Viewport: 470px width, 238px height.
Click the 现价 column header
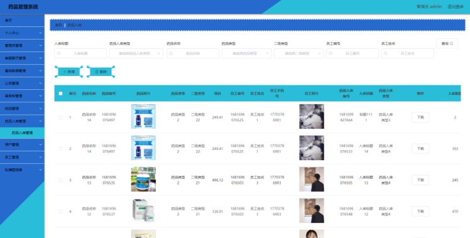[x=217, y=94]
